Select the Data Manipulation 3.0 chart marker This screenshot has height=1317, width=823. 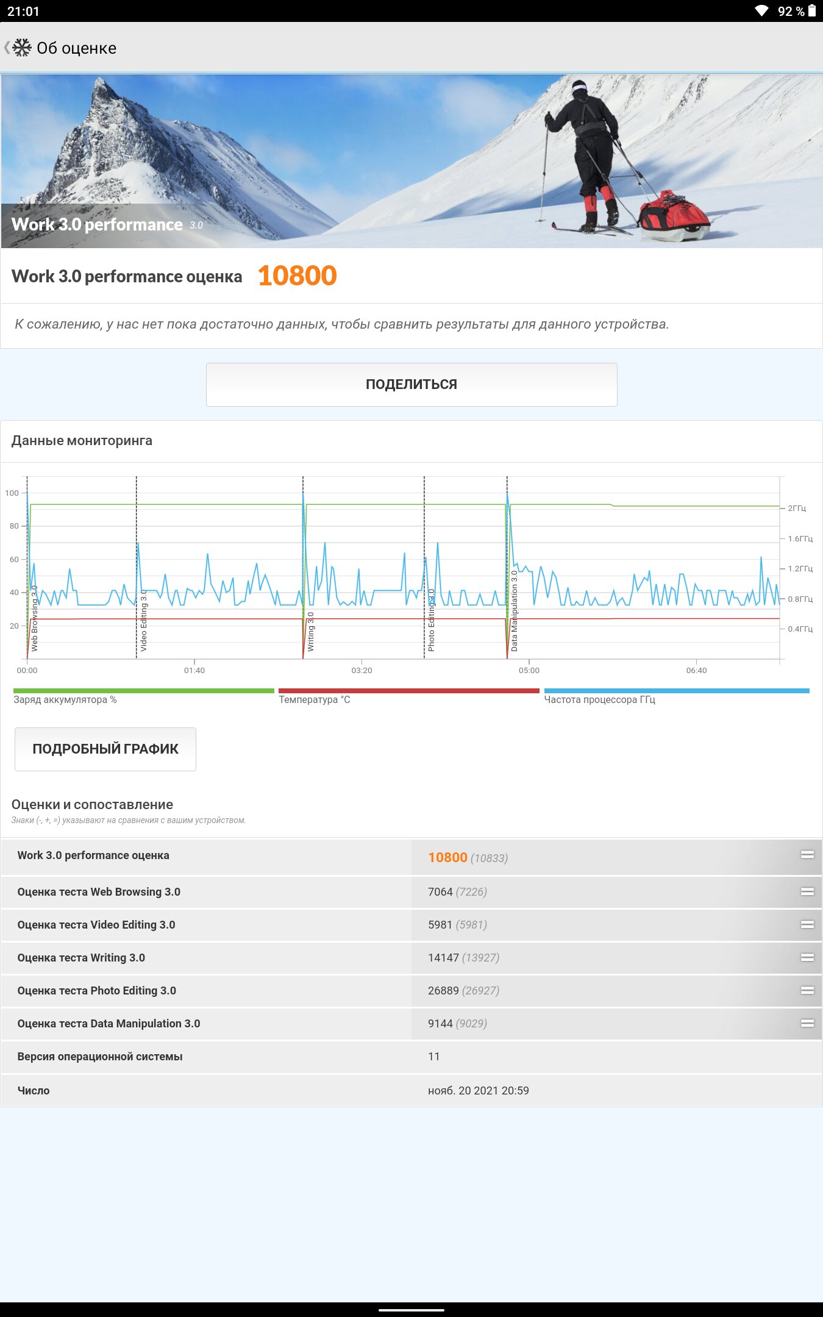tap(514, 611)
